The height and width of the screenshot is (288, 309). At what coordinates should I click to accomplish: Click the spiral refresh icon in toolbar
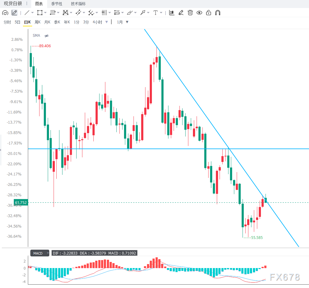click(x=5, y=13)
